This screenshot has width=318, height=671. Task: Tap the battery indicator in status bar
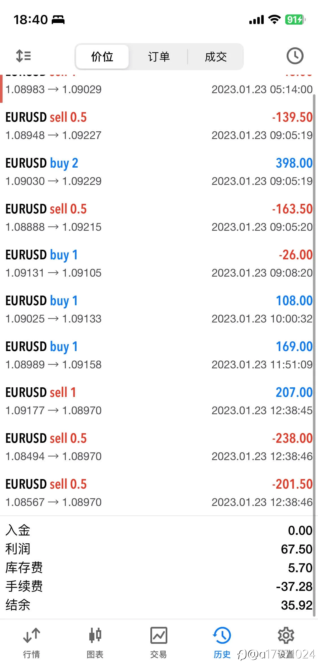(x=295, y=20)
